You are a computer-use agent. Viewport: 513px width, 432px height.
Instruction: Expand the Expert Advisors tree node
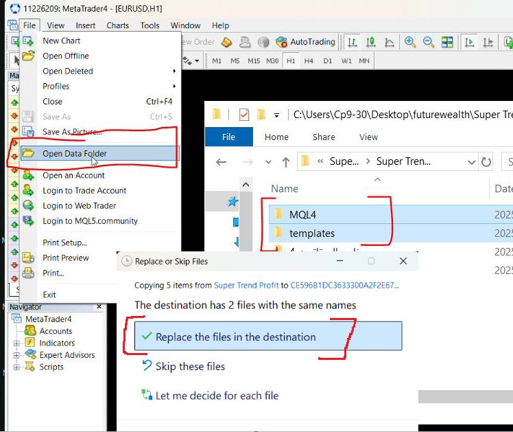click(x=17, y=355)
